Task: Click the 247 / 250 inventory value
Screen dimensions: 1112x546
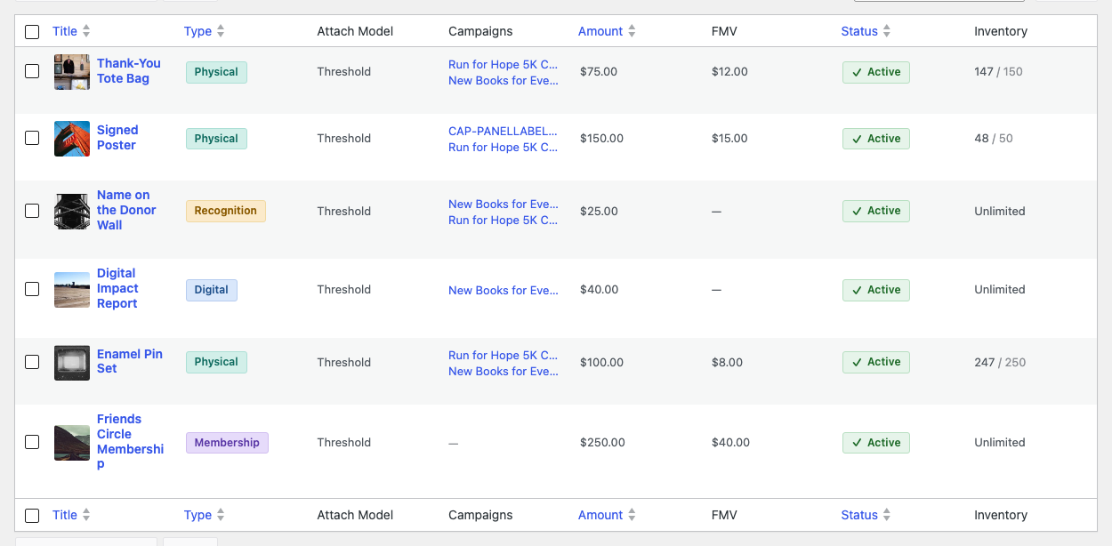Action: [x=1000, y=362]
